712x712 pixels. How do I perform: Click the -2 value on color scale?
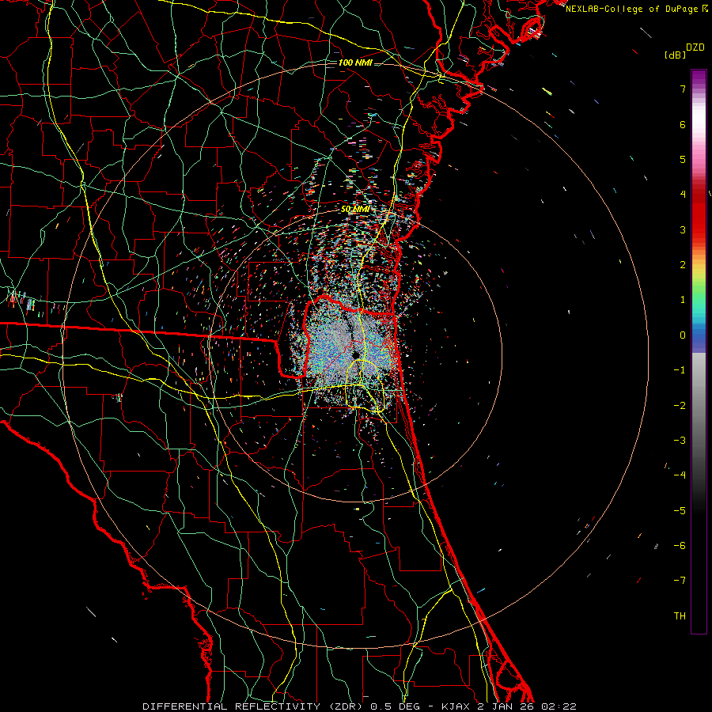click(x=680, y=406)
